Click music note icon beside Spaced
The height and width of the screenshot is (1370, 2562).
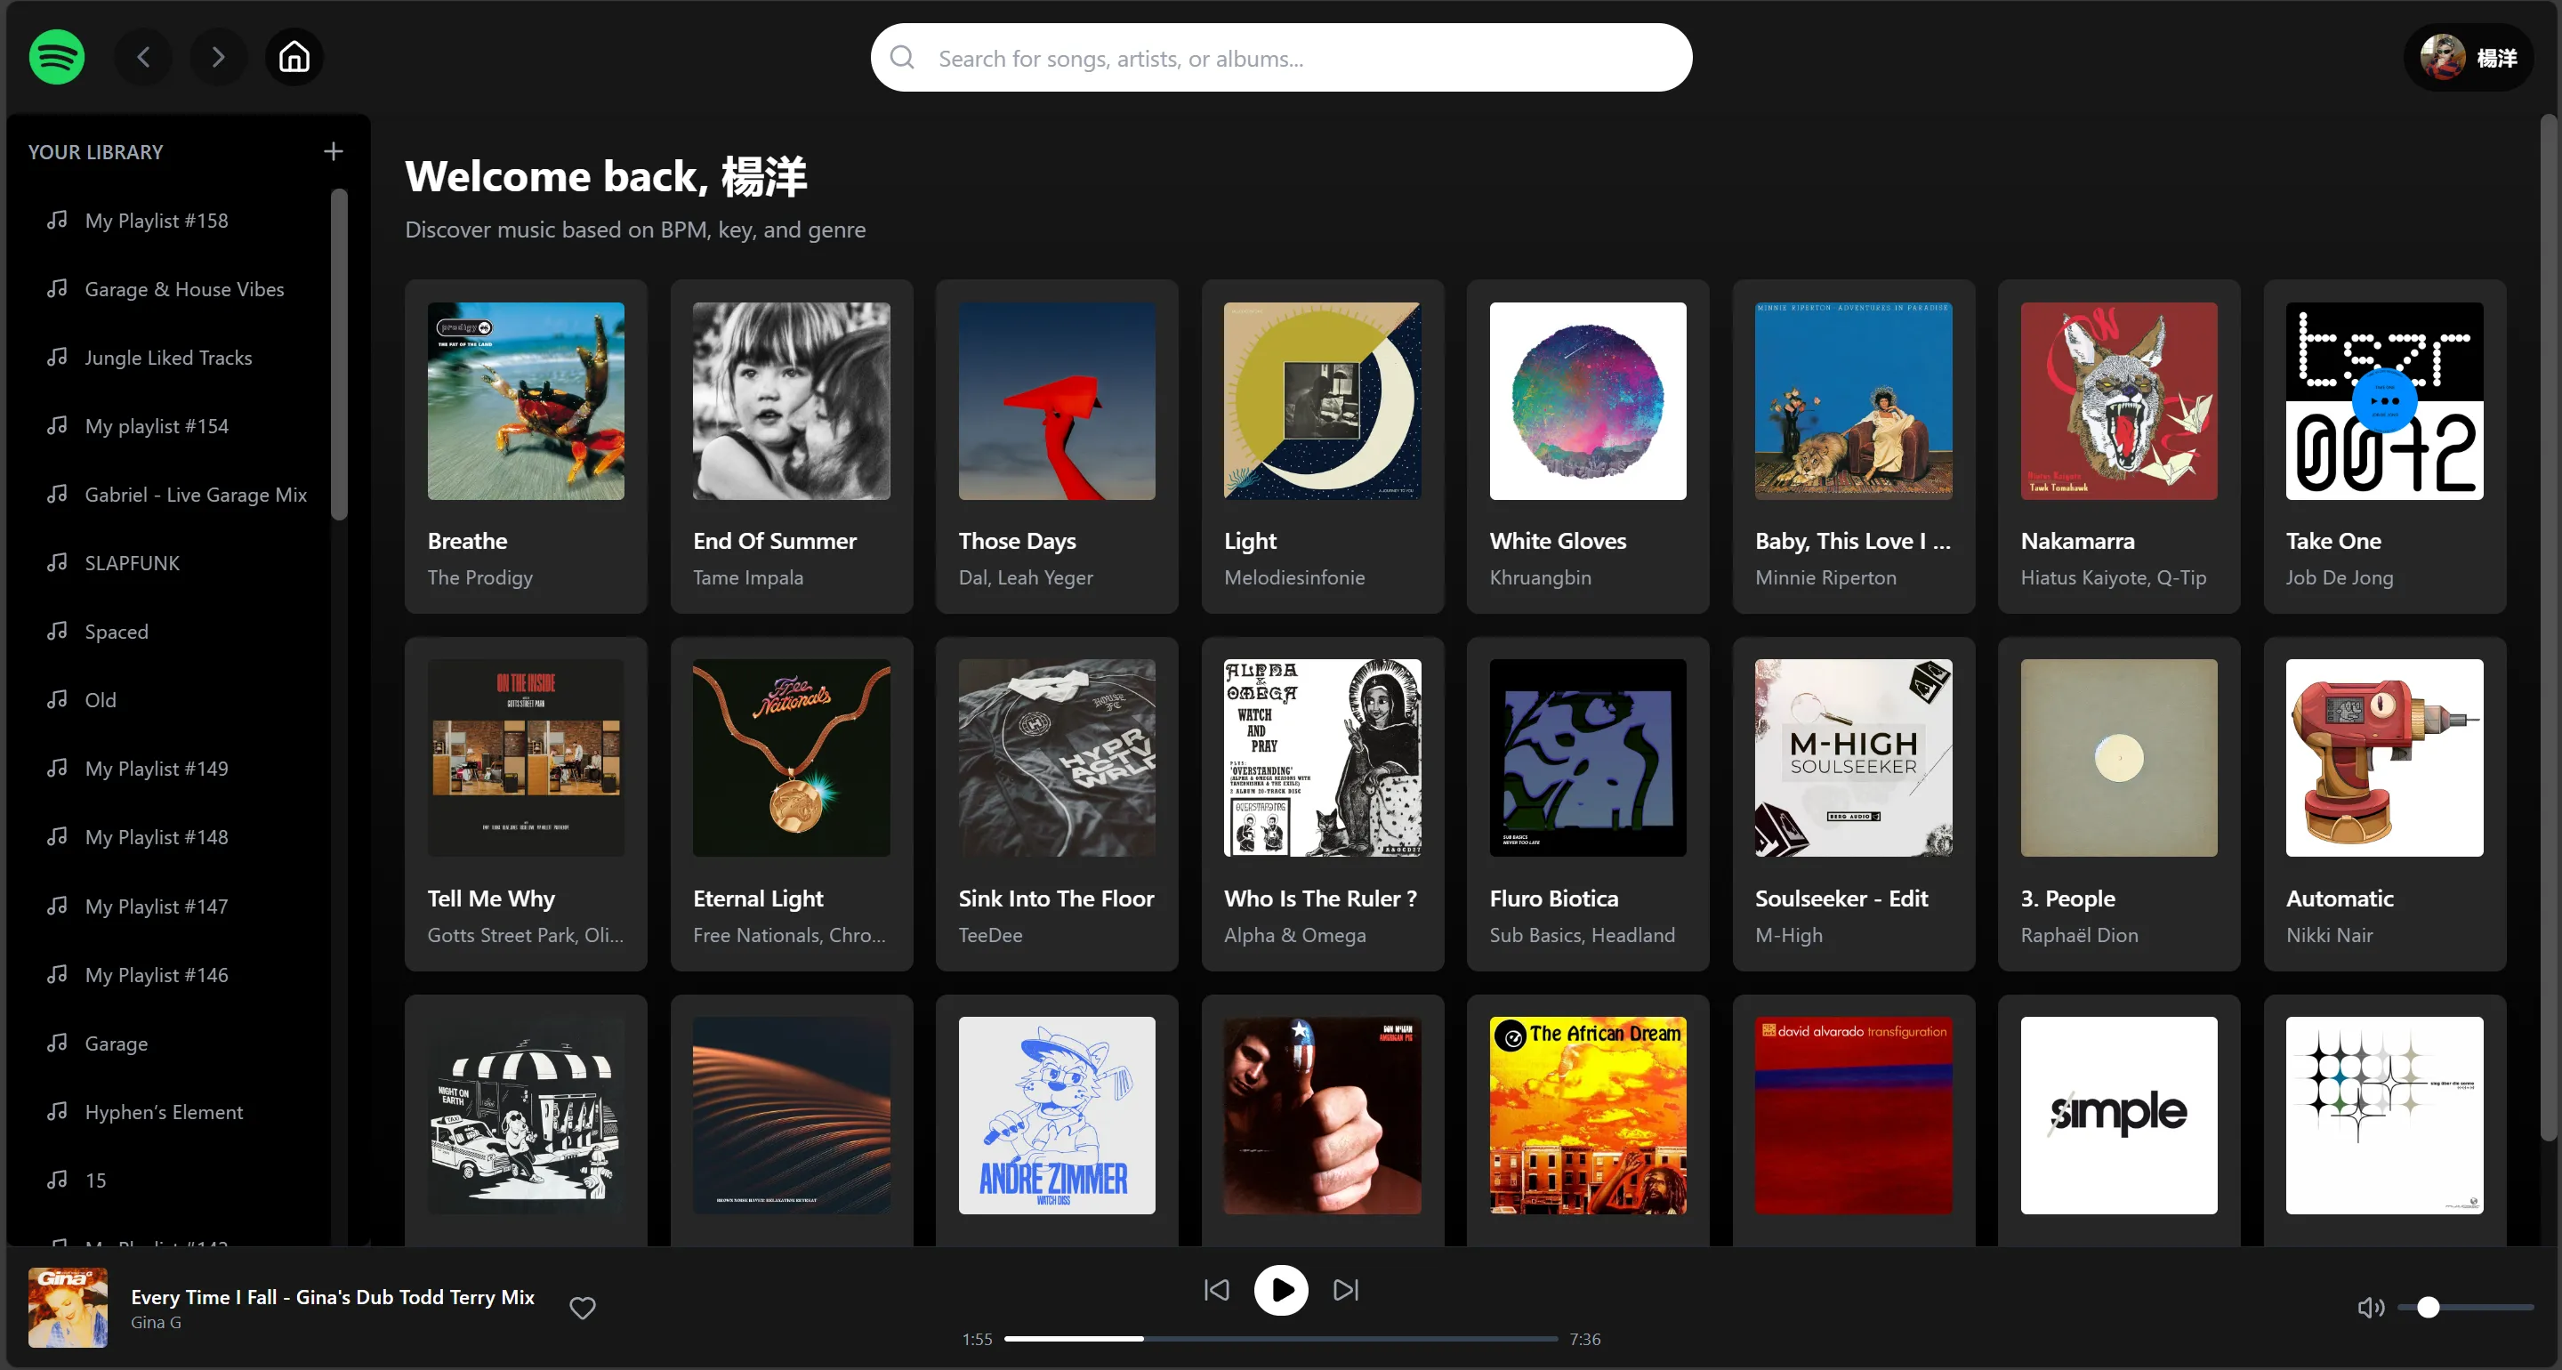[58, 631]
